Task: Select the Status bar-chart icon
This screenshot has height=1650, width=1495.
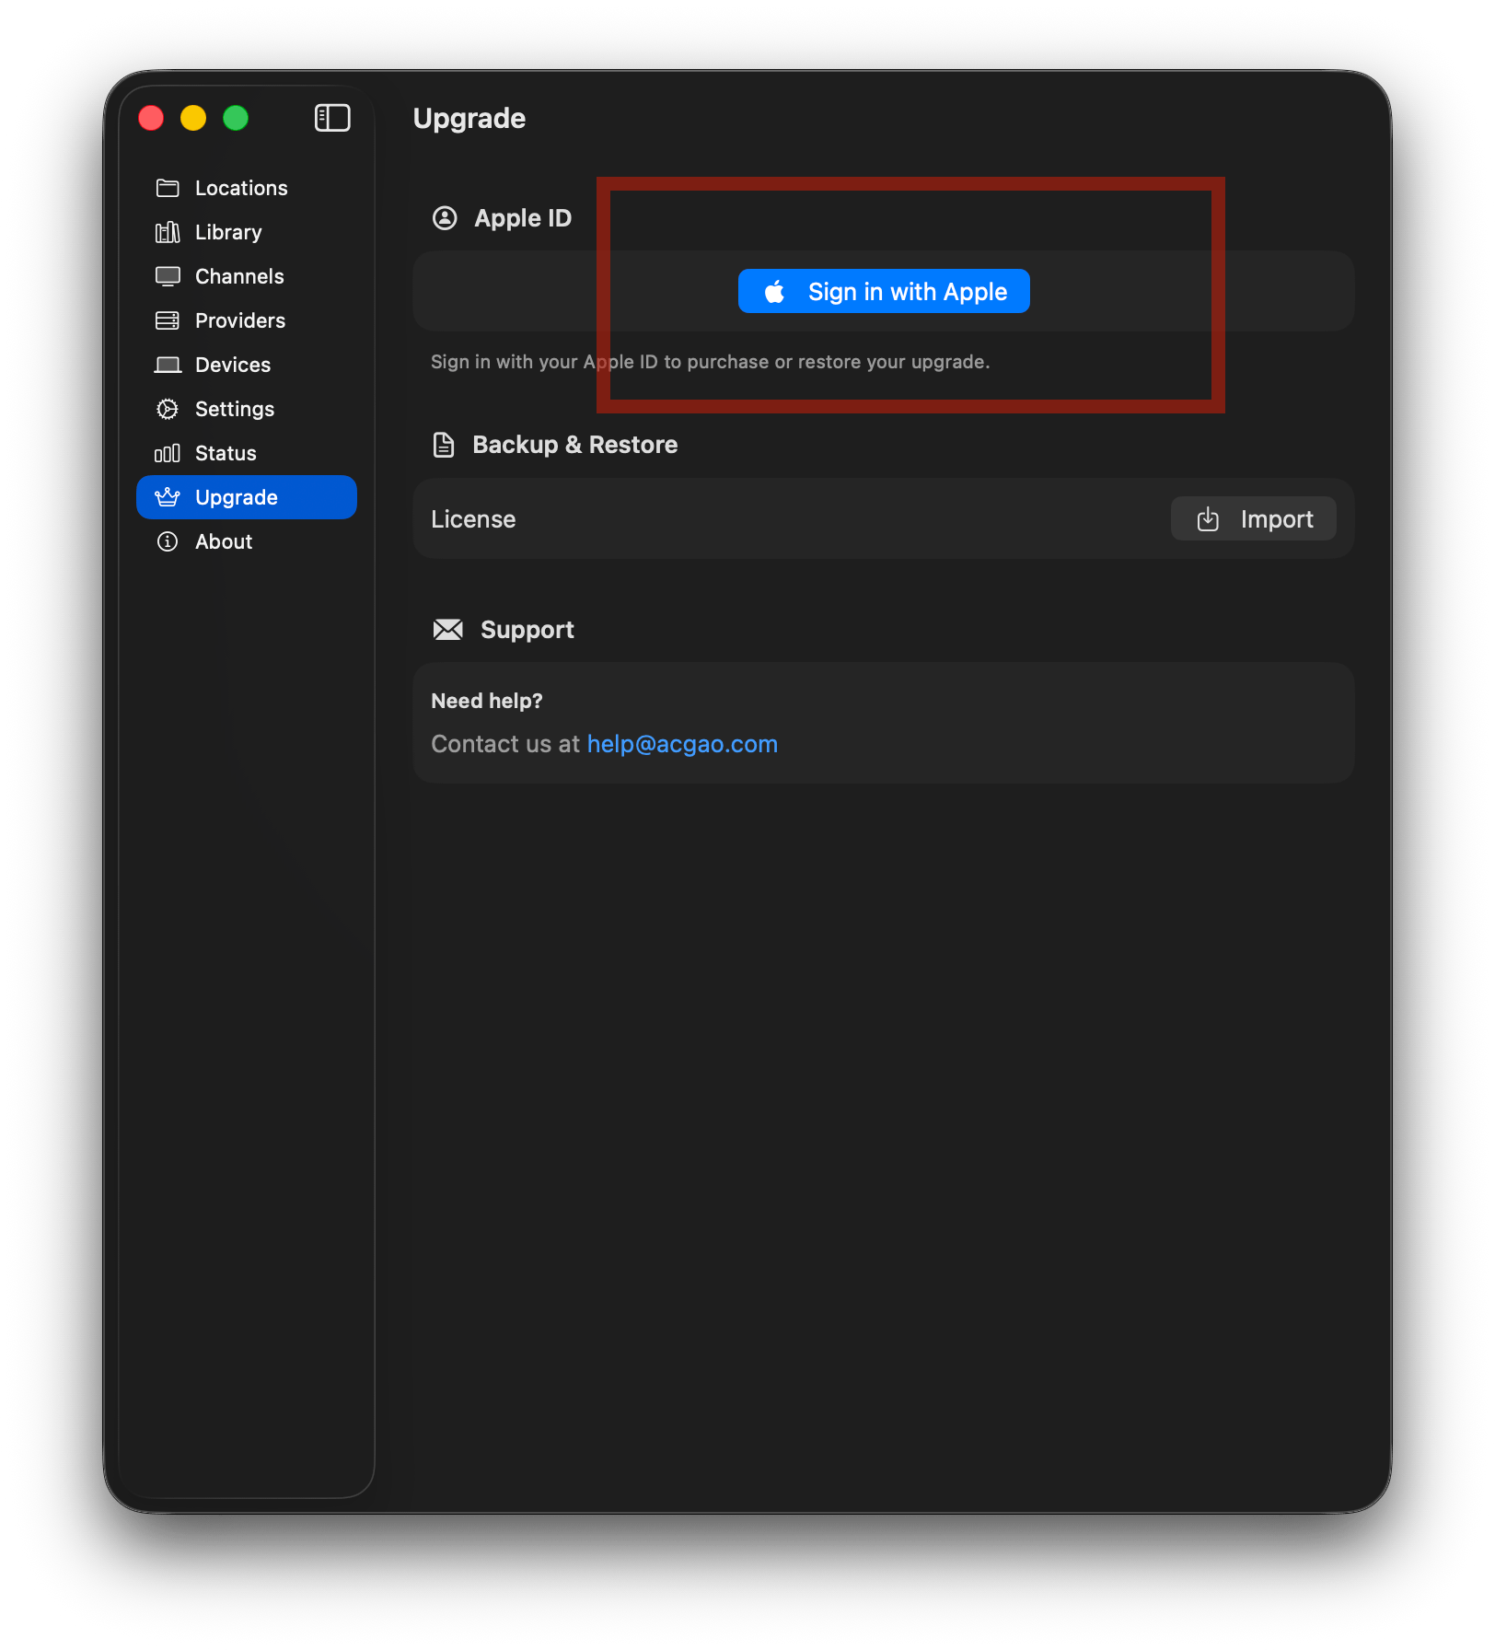Action: click(x=168, y=453)
